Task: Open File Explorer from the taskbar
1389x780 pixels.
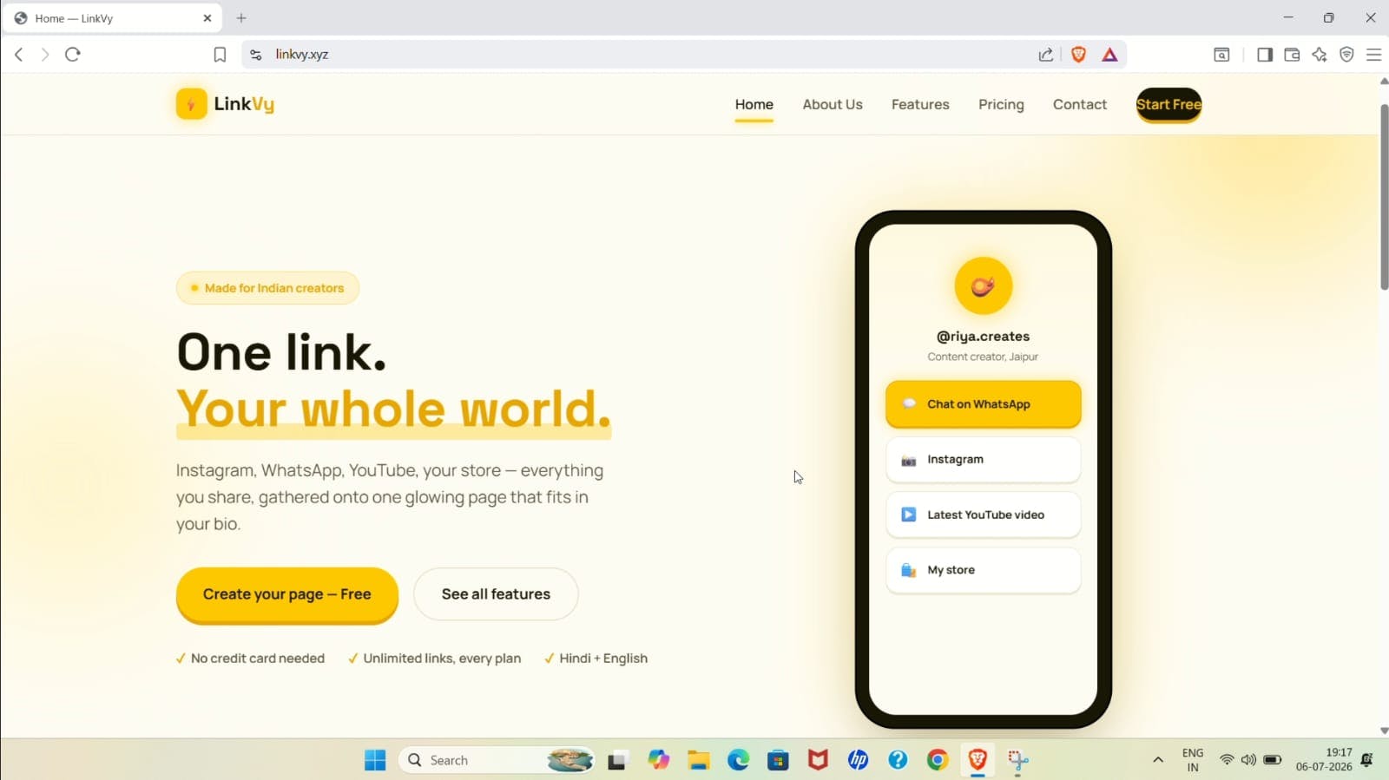Action: click(699, 760)
